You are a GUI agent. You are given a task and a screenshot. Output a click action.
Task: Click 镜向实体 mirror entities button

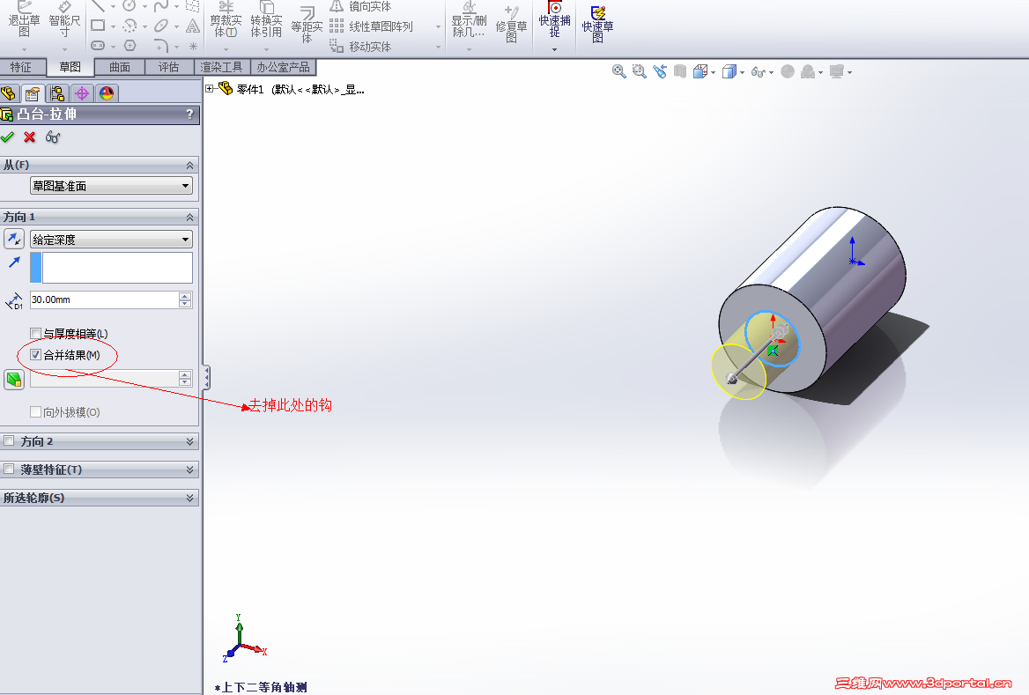pos(361,6)
